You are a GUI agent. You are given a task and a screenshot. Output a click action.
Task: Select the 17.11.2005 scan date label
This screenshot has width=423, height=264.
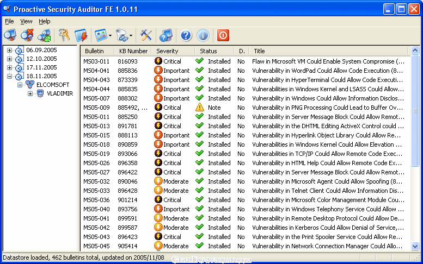(41, 67)
